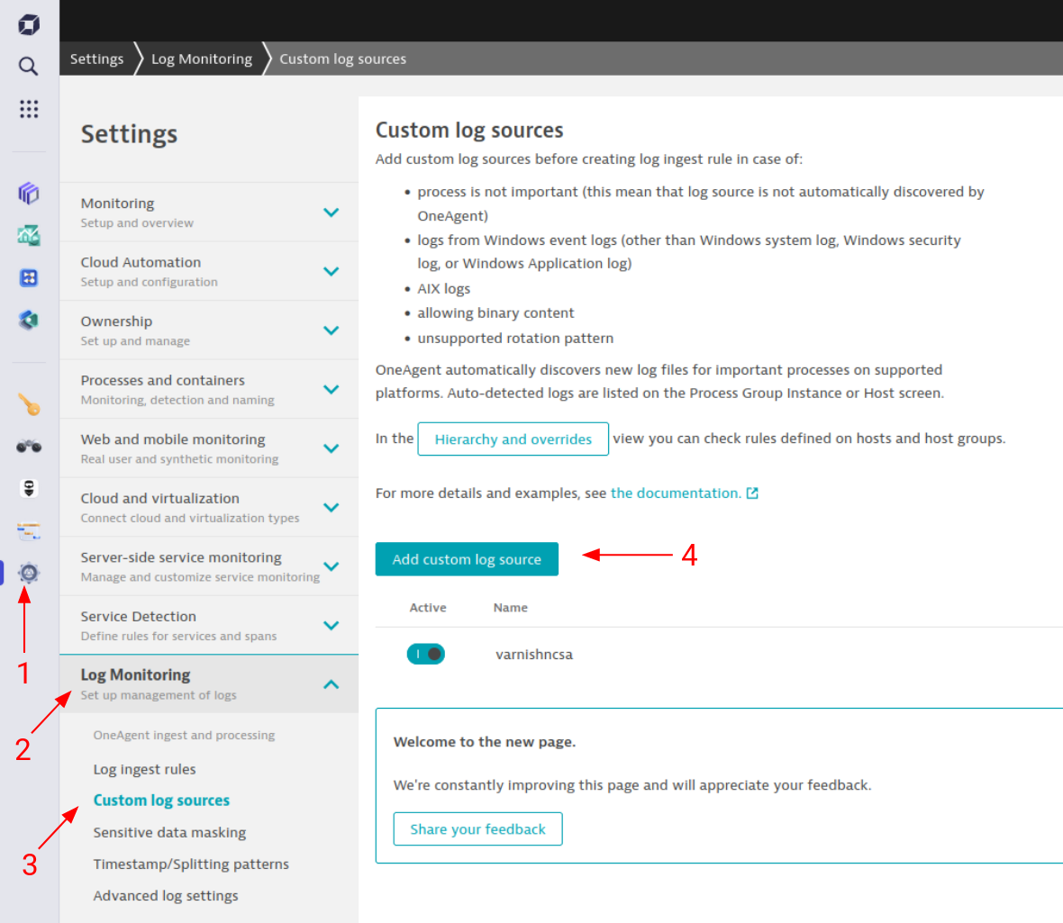Open search with the magnifier icon
This screenshot has width=1063, height=923.
(28, 66)
